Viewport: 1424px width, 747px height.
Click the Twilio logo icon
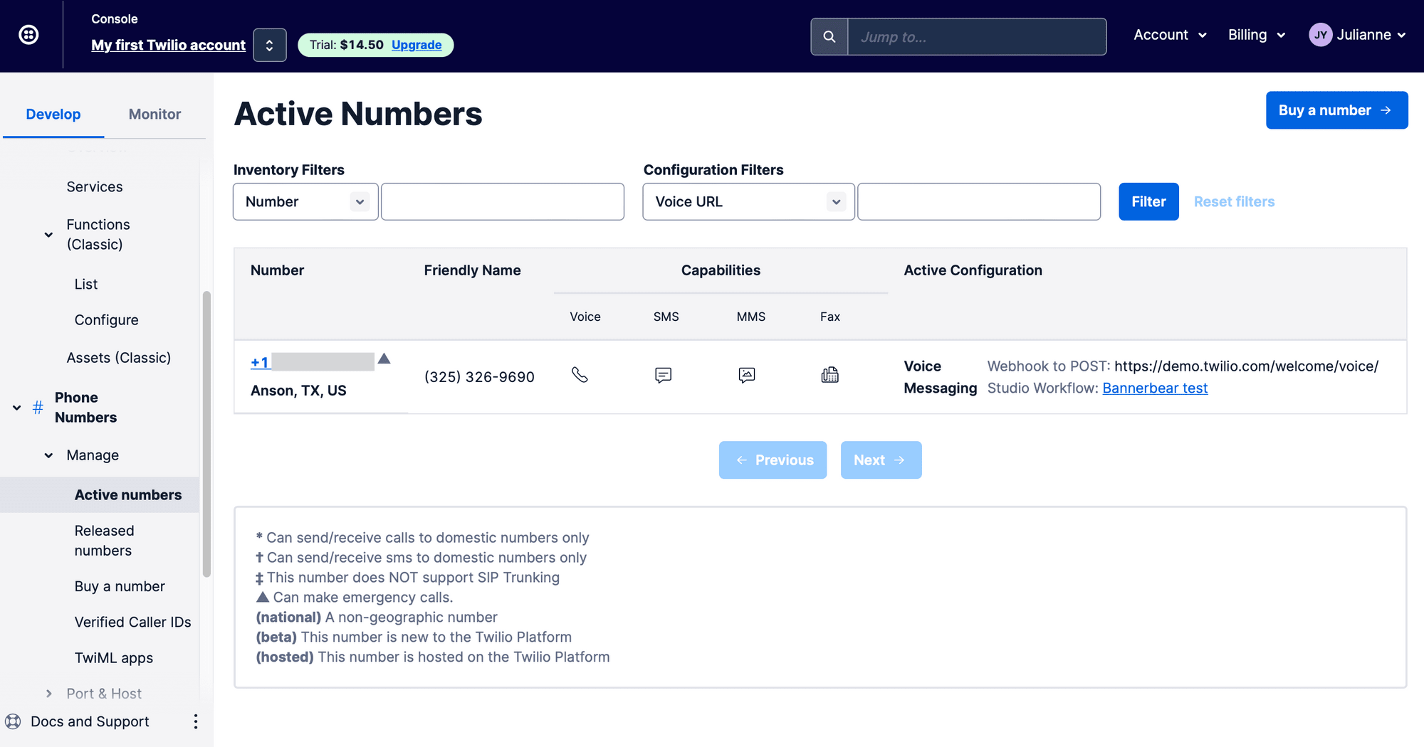pos(28,34)
